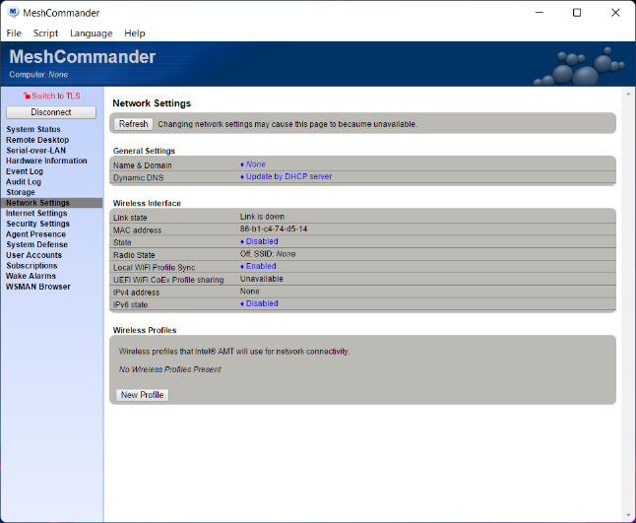Screen dimensions: 636x523
Task: Click 'Unavailable' UEFI WiFi CoEx value
Action: click(x=262, y=279)
